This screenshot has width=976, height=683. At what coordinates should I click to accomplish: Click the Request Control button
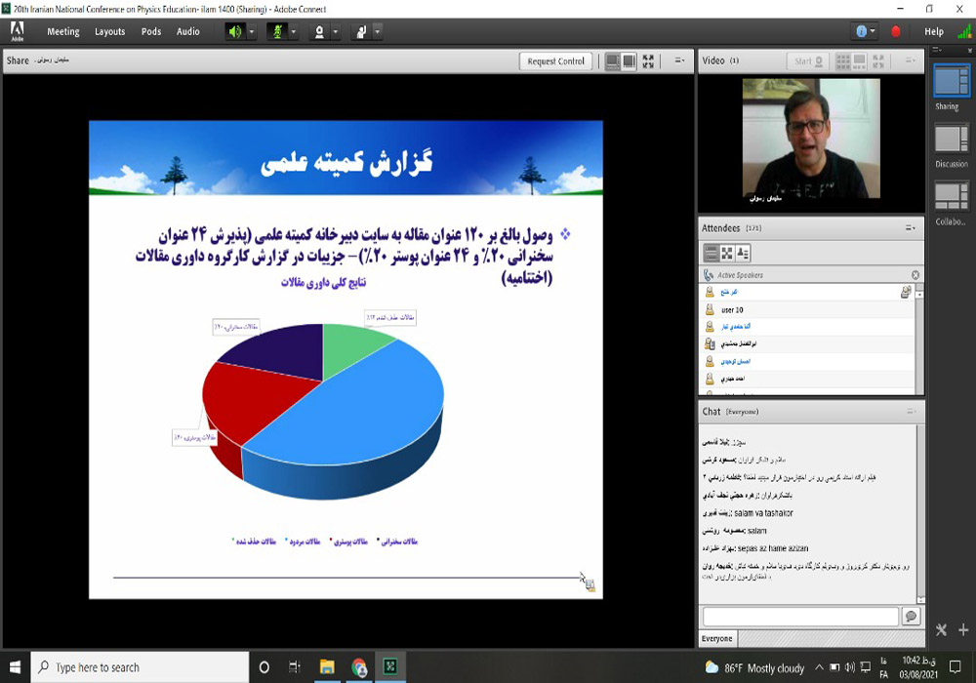[x=555, y=61]
